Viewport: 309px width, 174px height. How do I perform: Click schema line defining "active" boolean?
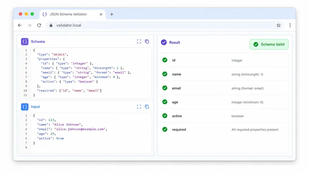point(69,82)
